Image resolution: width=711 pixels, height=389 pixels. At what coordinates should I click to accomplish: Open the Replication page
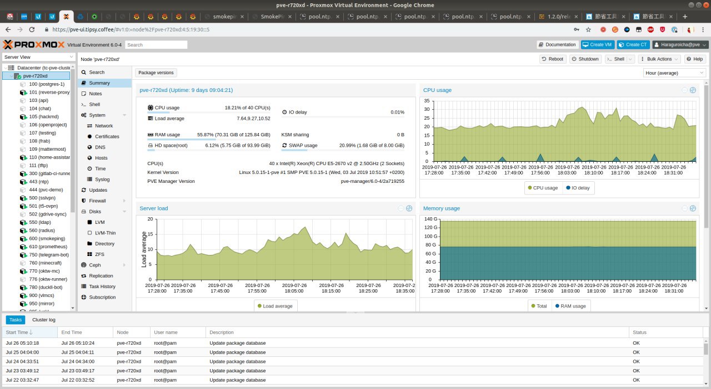(x=104, y=276)
